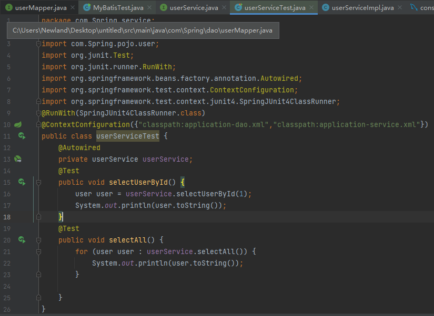Image resolution: width=434 pixels, height=316 pixels.
Task: Select the userServiceTest.java tab
Action: pyautogui.click(x=275, y=8)
